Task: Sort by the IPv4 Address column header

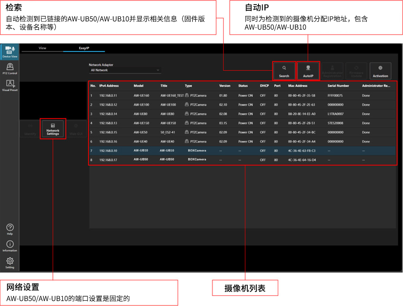Action: pos(109,86)
